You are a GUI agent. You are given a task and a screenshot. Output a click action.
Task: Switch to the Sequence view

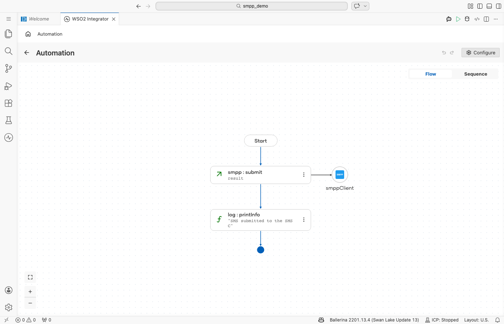[476, 74]
